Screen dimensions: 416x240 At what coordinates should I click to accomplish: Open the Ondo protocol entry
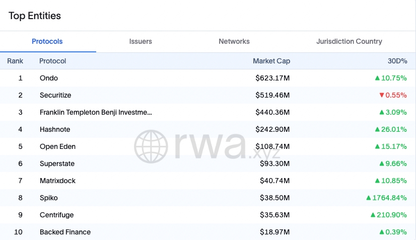pos(49,78)
